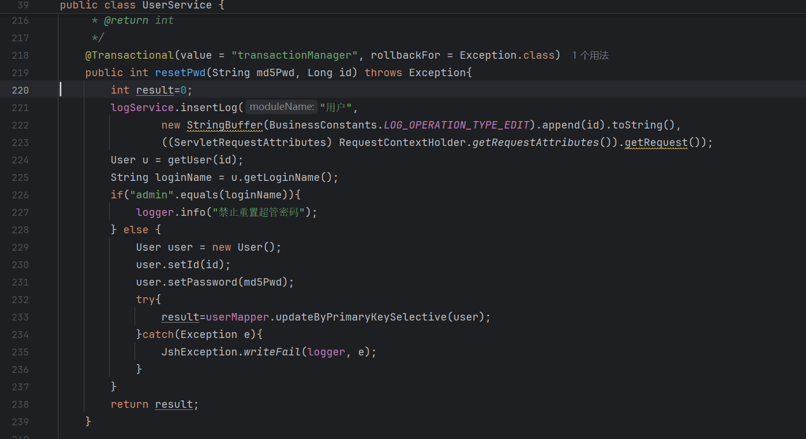Click the moduleName parameter hint
This screenshot has height=439, width=806.
pyautogui.click(x=281, y=107)
